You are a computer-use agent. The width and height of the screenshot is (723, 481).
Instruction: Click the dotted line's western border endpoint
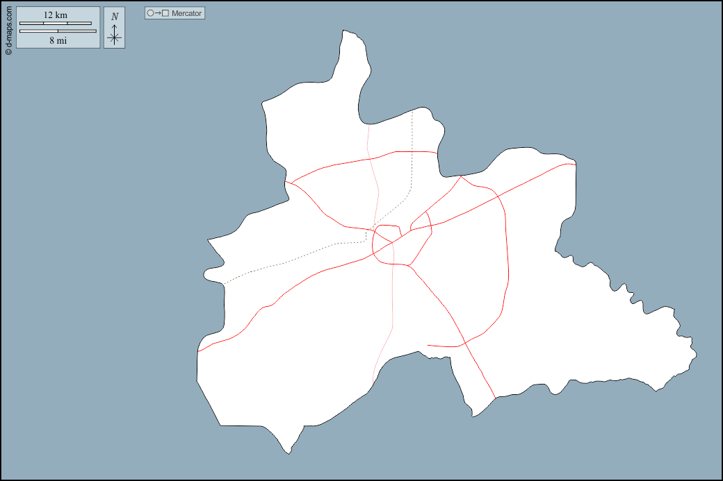[223, 283]
